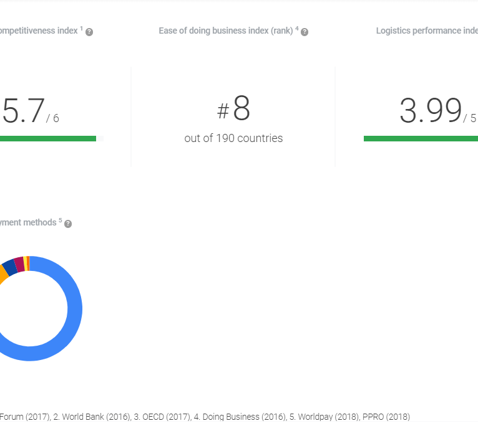Click the 3.99 logistics score value
478x436 pixels.
tap(431, 111)
